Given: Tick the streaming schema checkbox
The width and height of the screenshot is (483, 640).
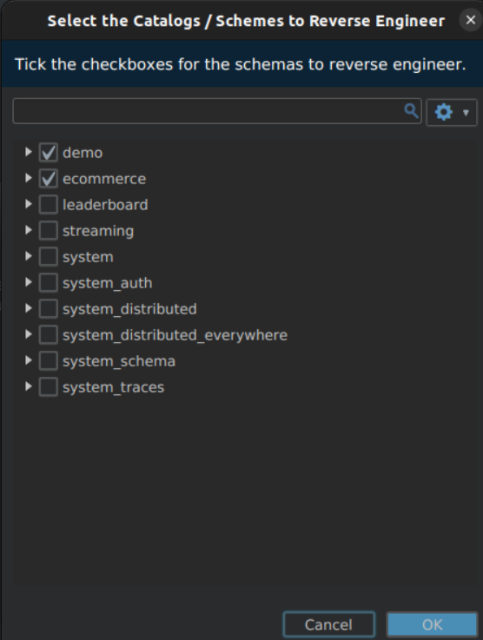Looking at the screenshot, I should (48, 231).
